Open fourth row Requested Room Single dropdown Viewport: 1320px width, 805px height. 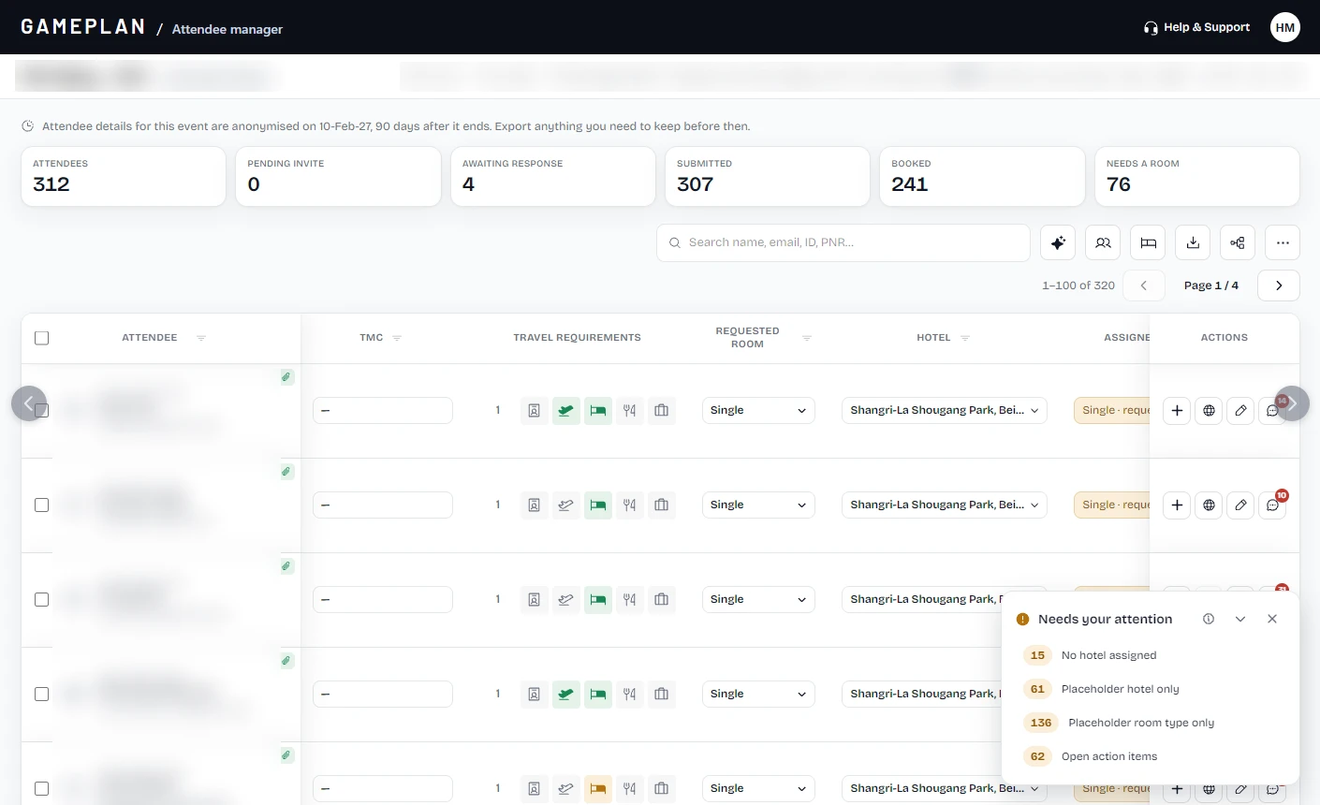pyautogui.click(x=758, y=694)
